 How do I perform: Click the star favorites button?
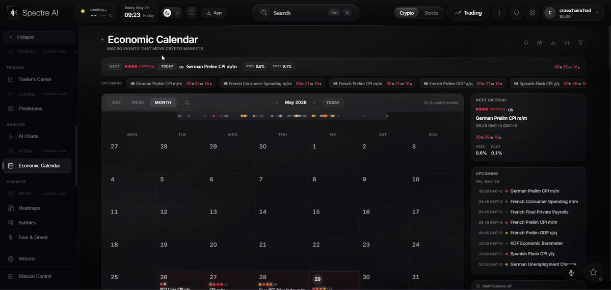(593, 272)
